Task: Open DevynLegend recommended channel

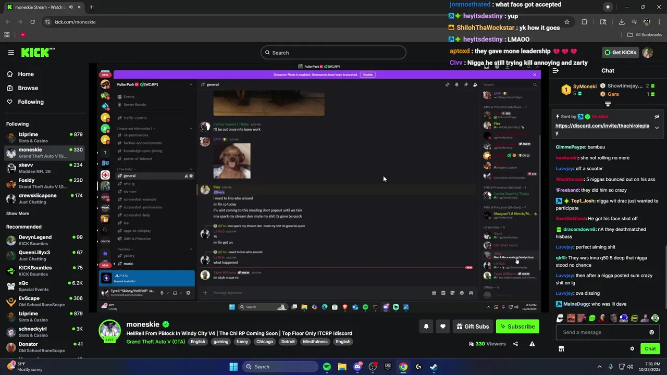Action: [x=44, y=240]
